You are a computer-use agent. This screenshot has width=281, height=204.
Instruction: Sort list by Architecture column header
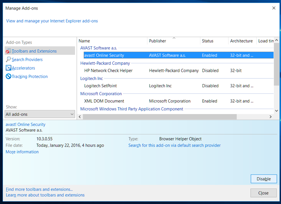pos(242,41)
